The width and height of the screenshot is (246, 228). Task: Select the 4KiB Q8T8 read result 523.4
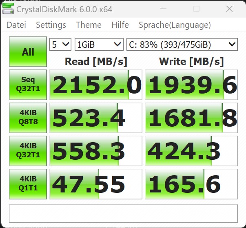click(96, 118)
